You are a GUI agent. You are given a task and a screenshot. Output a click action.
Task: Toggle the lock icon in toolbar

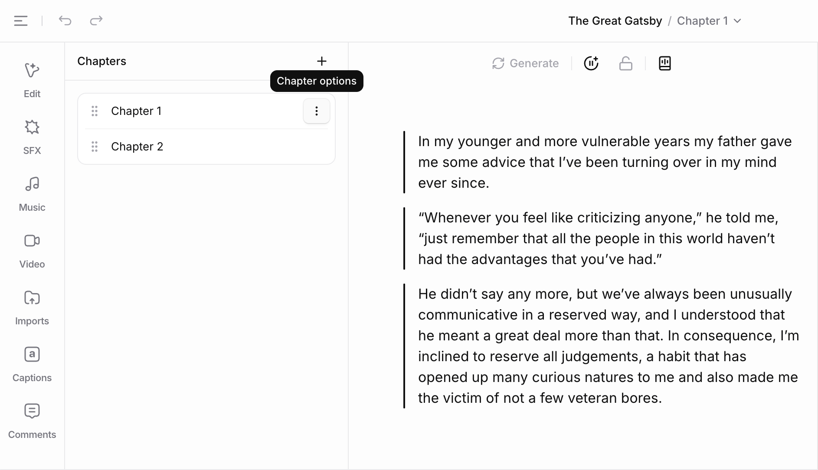625,63
